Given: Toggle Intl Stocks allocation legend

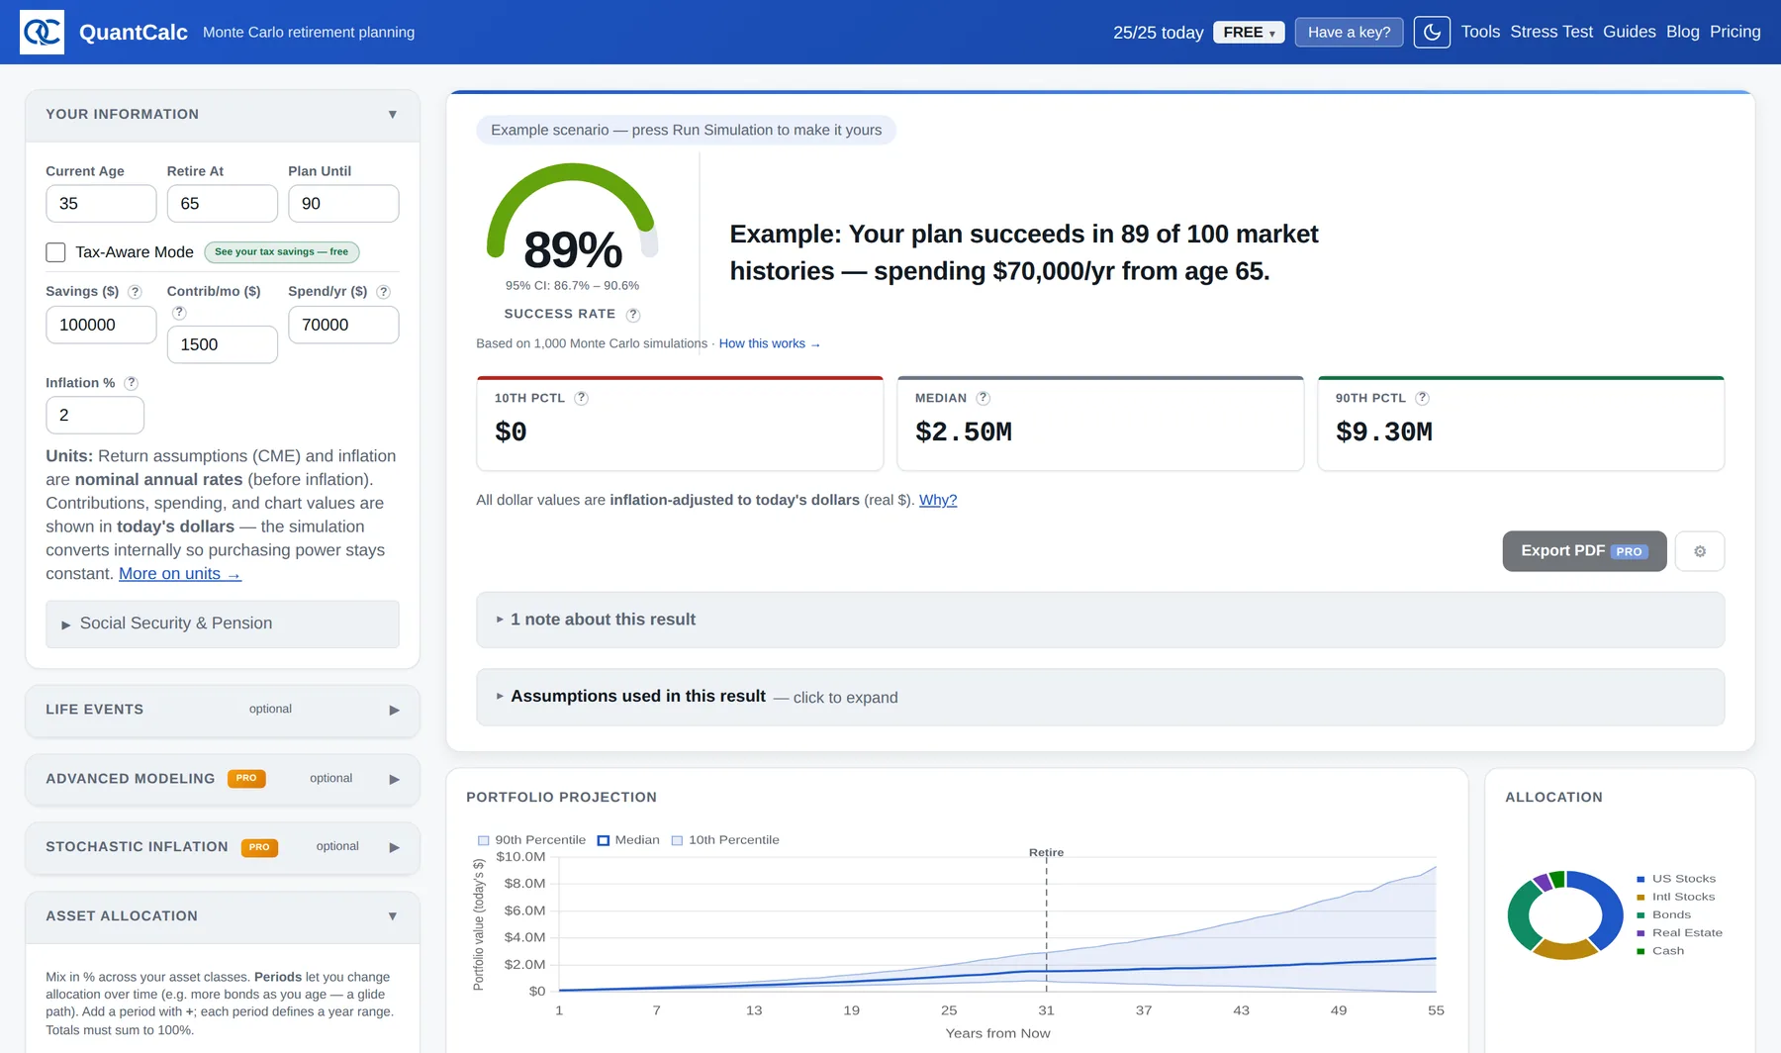Looking at the screenshot, I should pyautogui.click(x=1675, y=897).
